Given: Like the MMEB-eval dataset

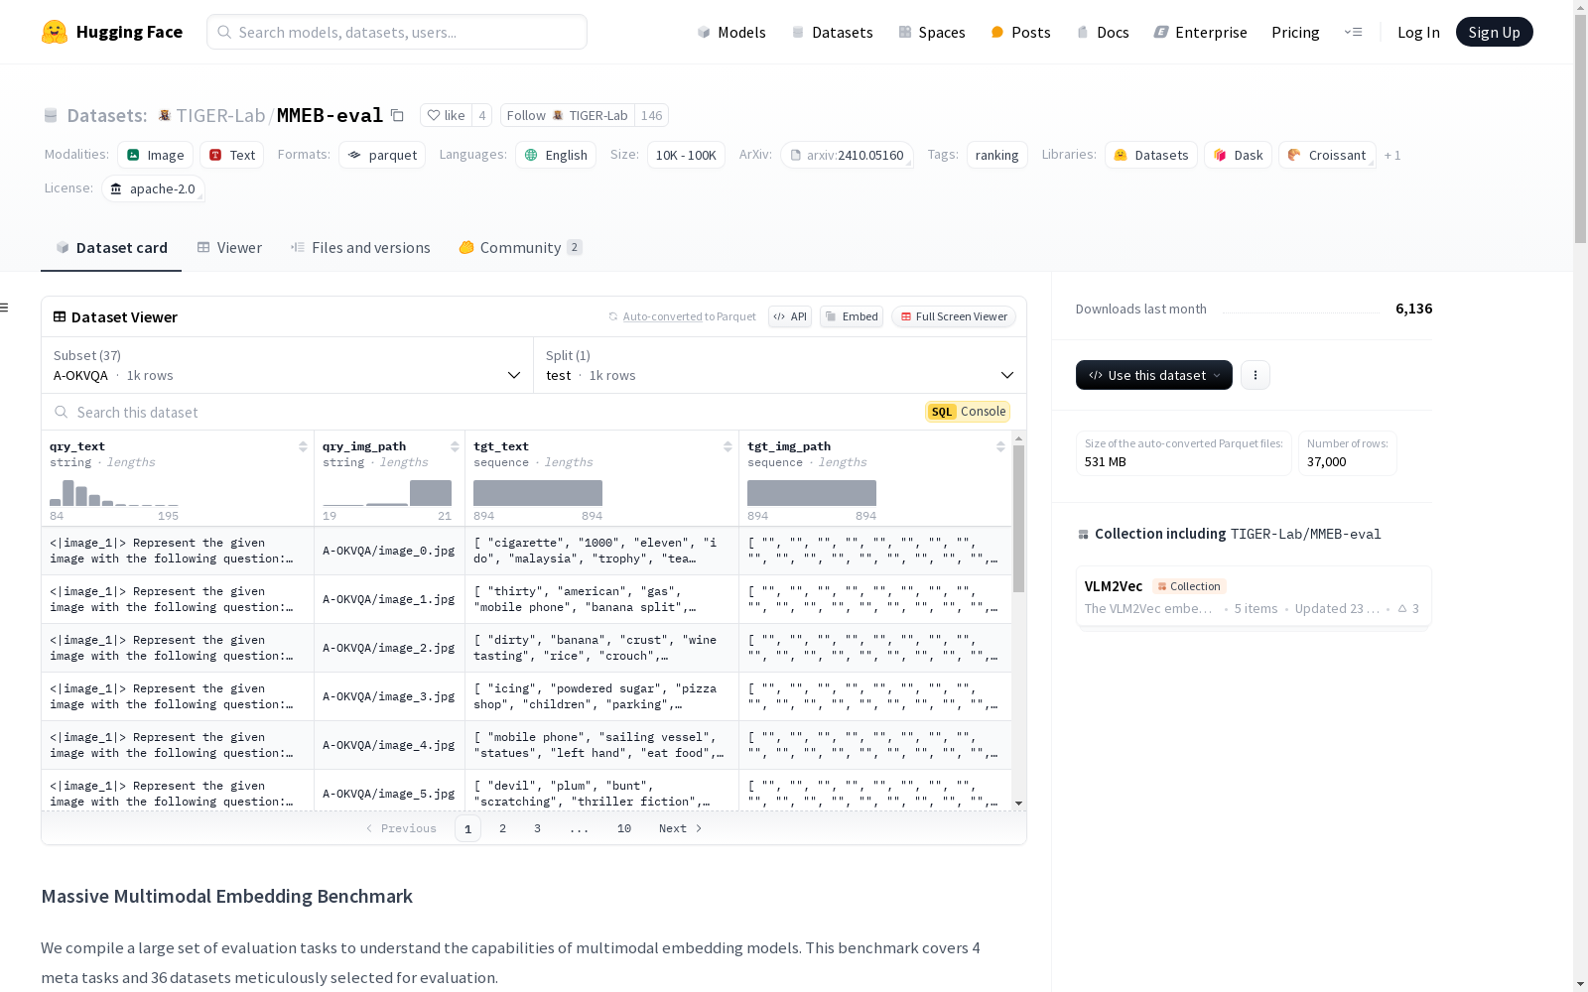Looking at the screenshot, I should pos(446,115).
